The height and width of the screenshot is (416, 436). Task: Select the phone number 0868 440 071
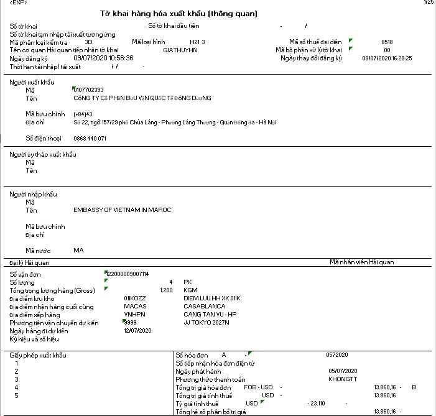[x=90, y=138]
